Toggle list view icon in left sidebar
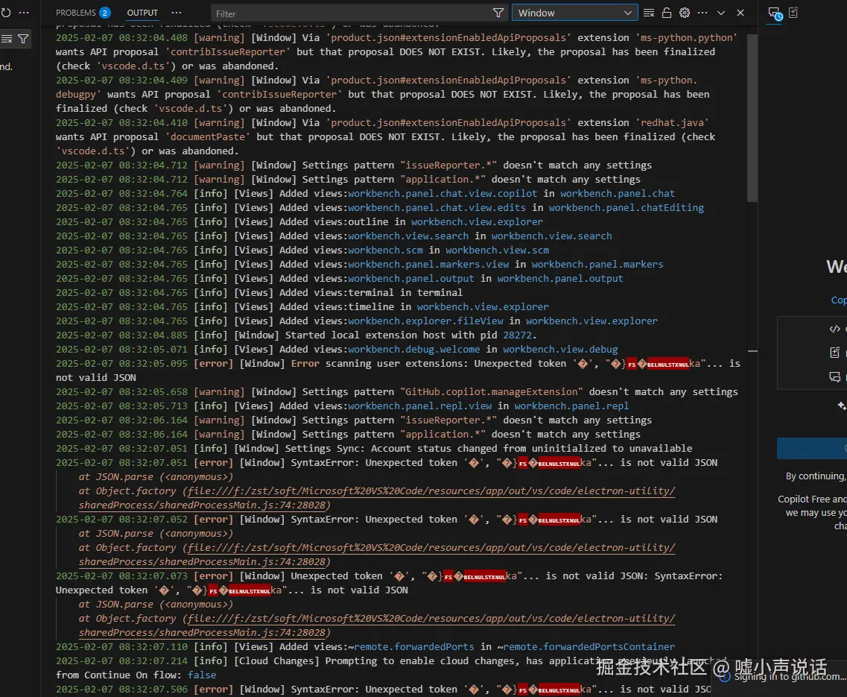 (6, 39)
